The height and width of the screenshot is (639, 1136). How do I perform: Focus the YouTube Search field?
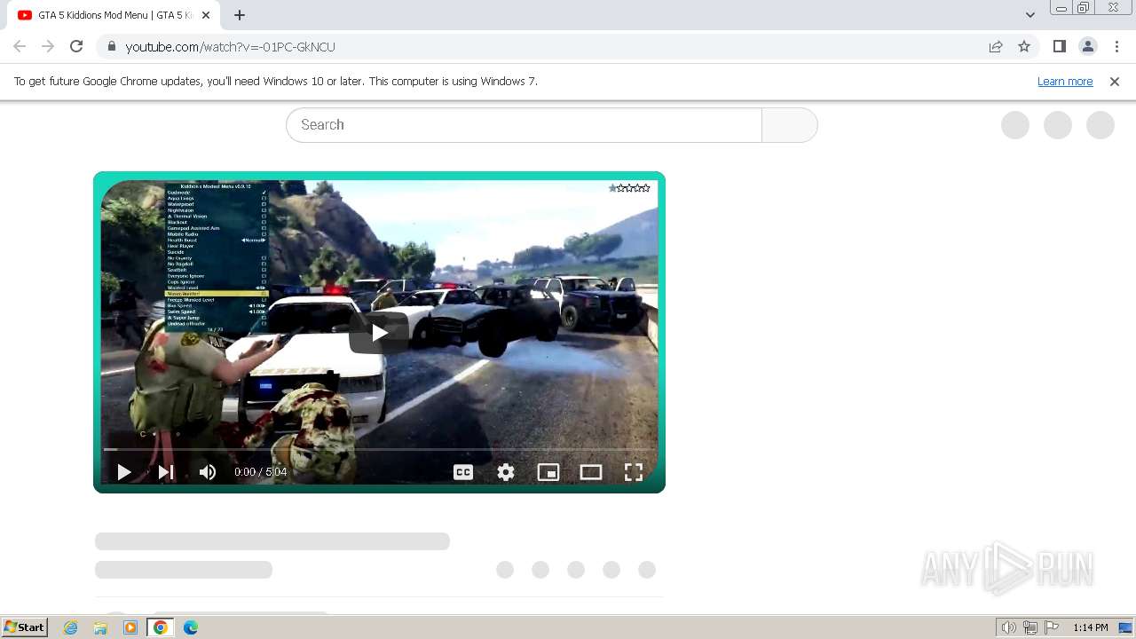[524, 125]
